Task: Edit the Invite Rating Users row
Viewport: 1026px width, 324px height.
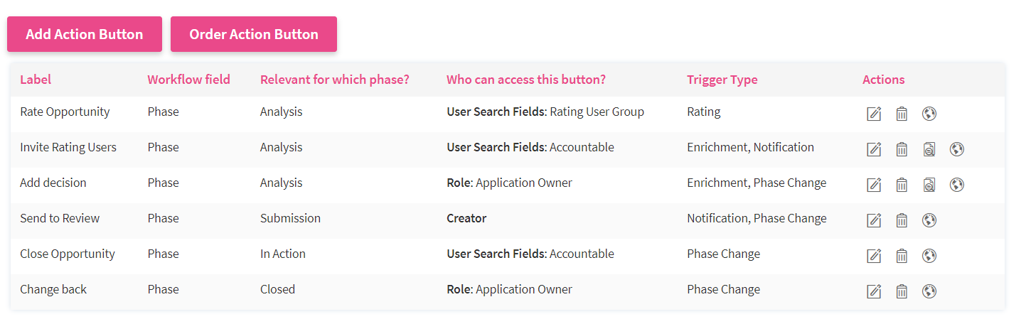Action: pyautogui.click(x=874, y=149)
